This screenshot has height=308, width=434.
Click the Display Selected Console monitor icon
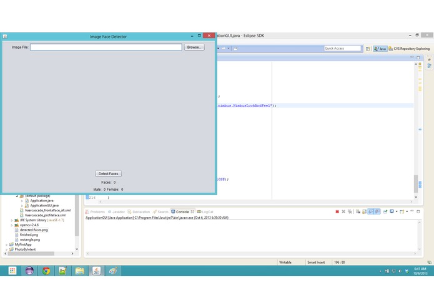[x=392, y=211]
